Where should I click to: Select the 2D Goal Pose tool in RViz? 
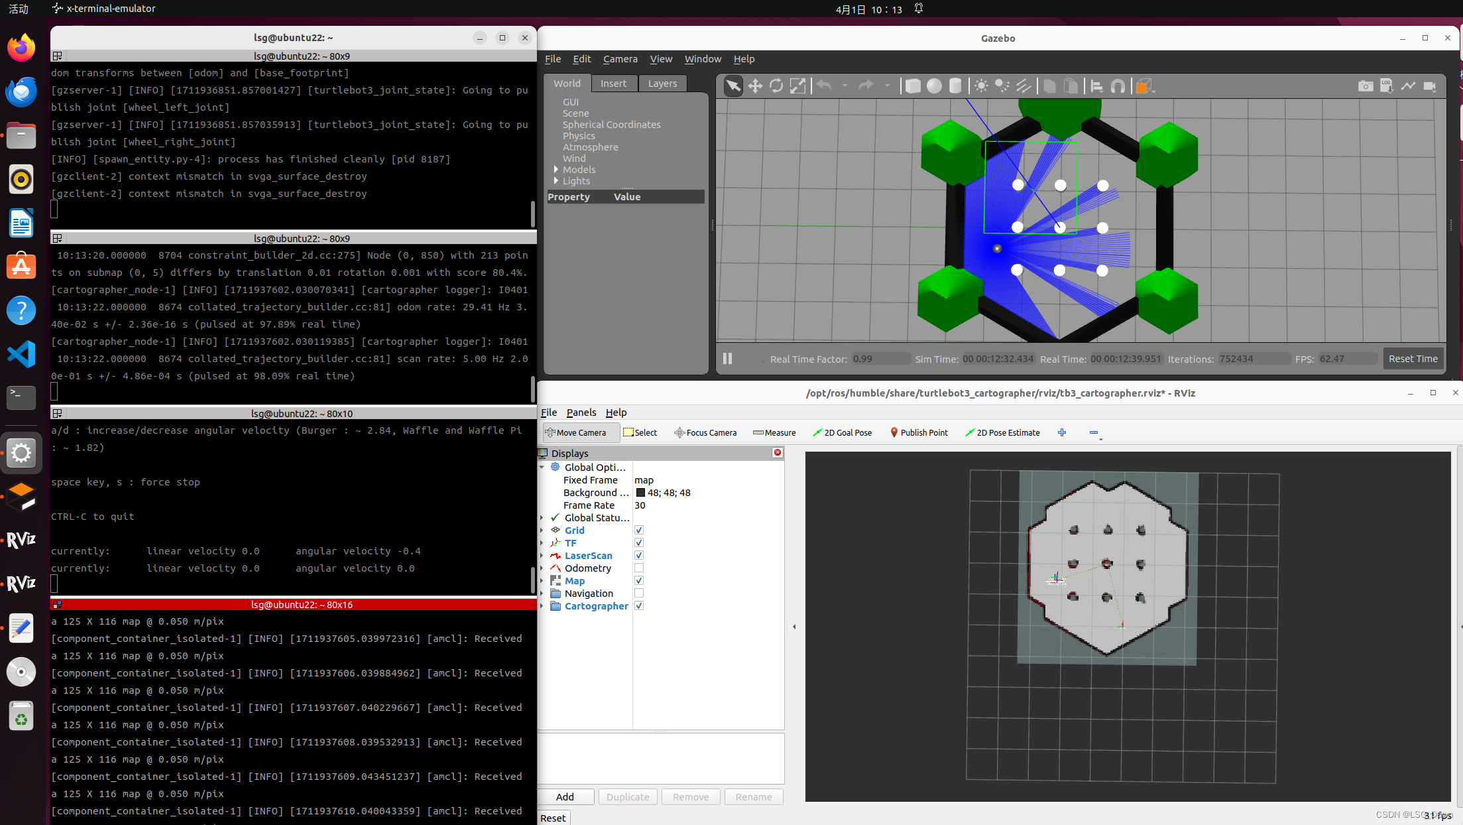click(x=842, y=432)
